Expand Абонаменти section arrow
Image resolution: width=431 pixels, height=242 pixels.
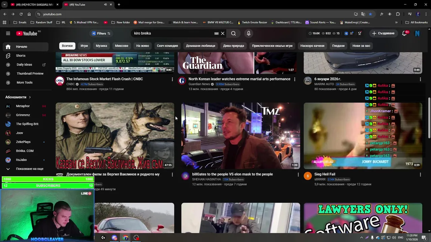tap(30, 97)
